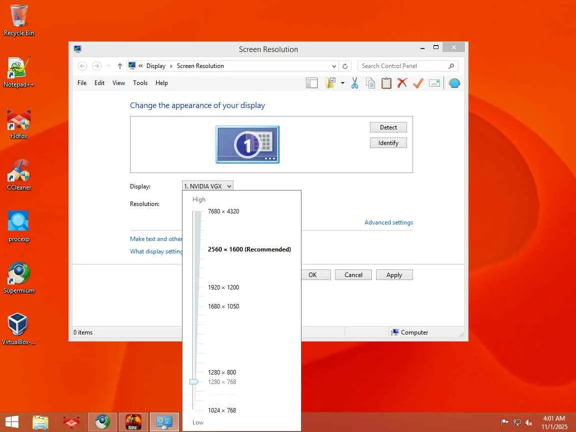Click the Paste clipboard toolbar icon
Screen dimensions: 576x432
click(x=386, y=83)
